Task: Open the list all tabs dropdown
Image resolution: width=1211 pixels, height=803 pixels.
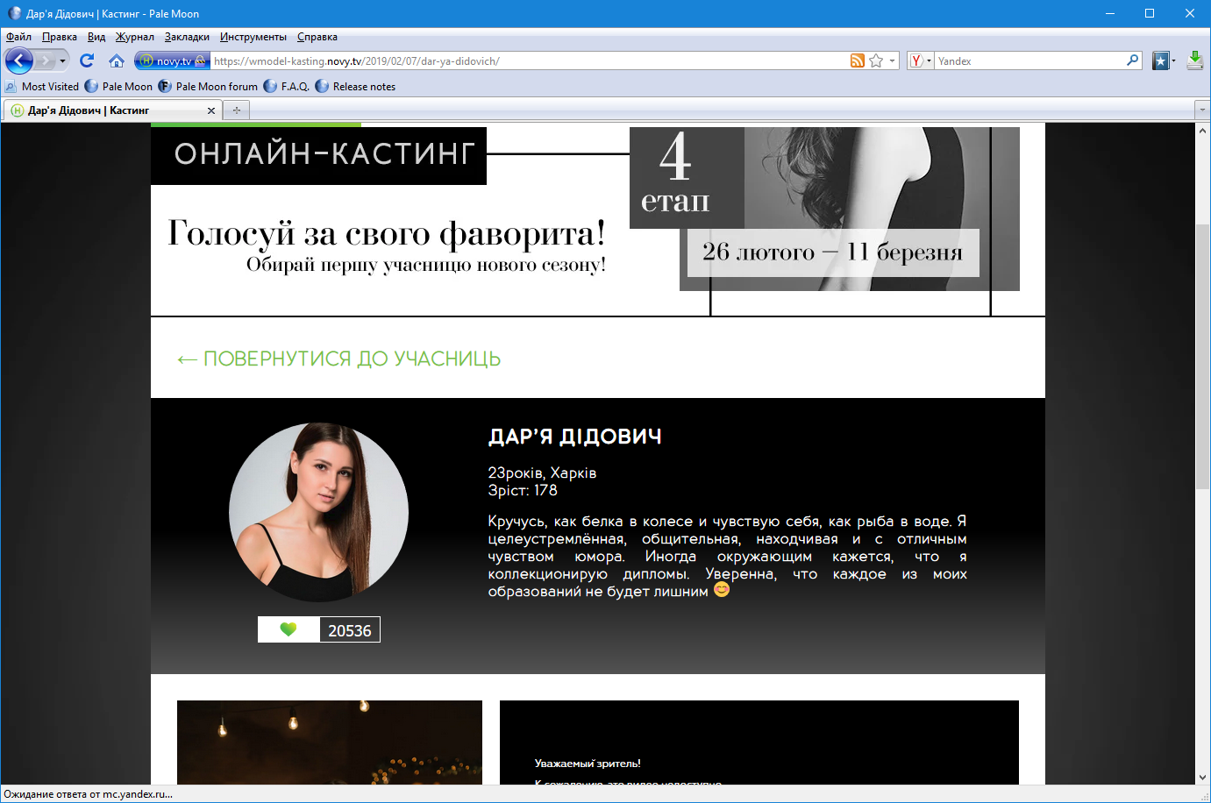Action: click(1201, 110)
